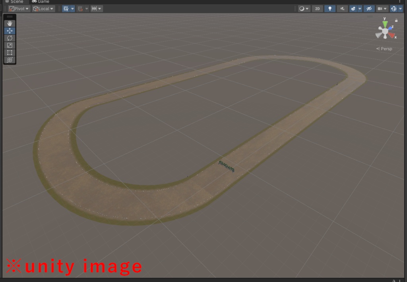Toggle the orientation gizmo rotation lock
Screen dimensions: 407x282
point(396,20)
